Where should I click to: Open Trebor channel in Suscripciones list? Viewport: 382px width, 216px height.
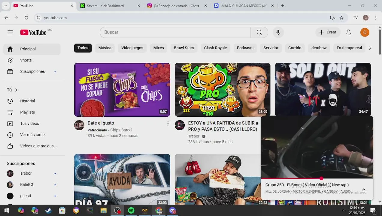32,173
